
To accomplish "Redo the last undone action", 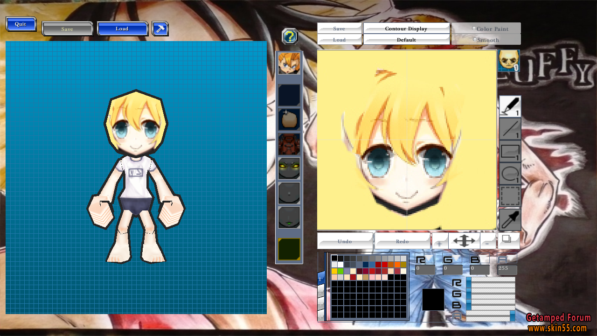I will (x=403, y=241).
